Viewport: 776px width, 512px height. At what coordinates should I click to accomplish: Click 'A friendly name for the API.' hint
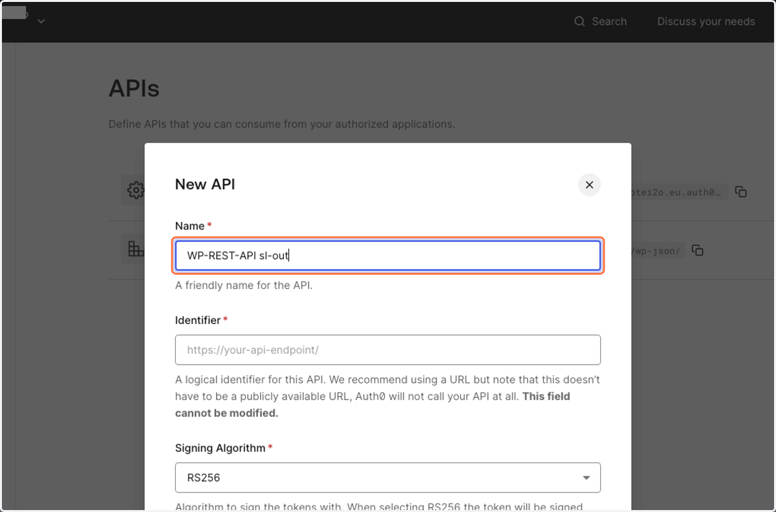click(x=244, y=285)
